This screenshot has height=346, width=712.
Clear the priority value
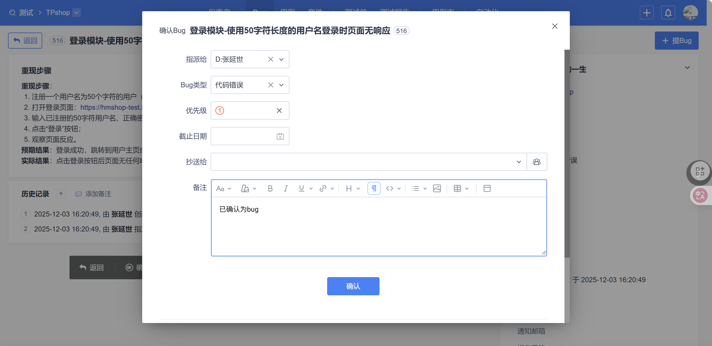click(279, 111)
